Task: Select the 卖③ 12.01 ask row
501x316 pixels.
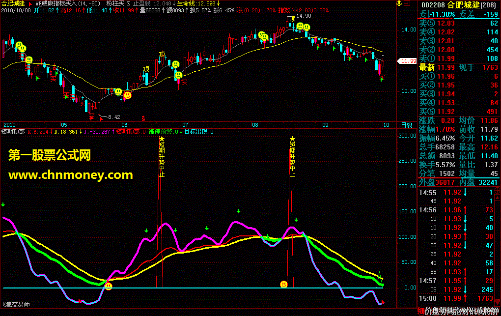Action: click(458, 41)
